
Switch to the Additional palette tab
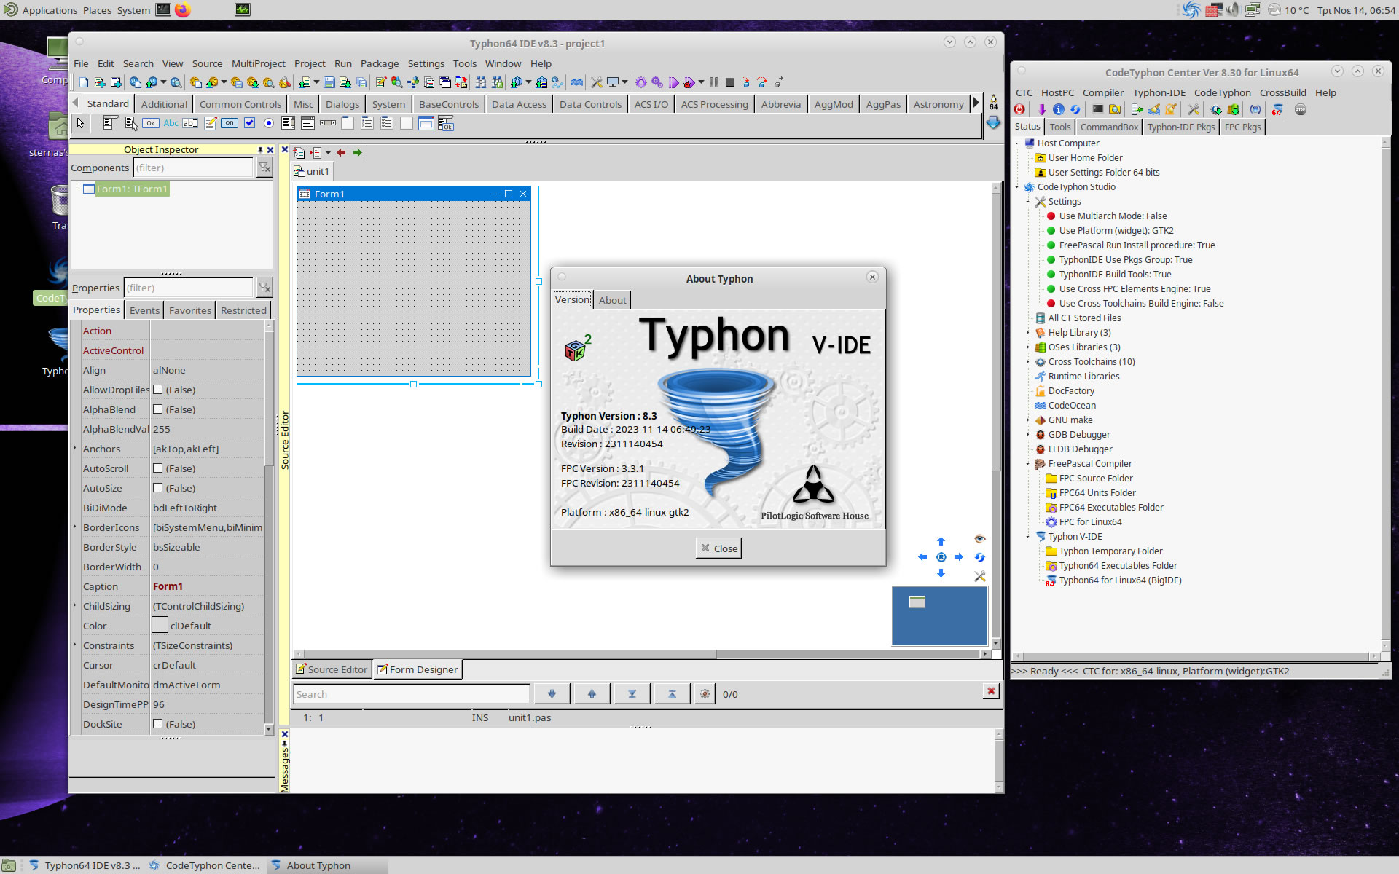164,104
